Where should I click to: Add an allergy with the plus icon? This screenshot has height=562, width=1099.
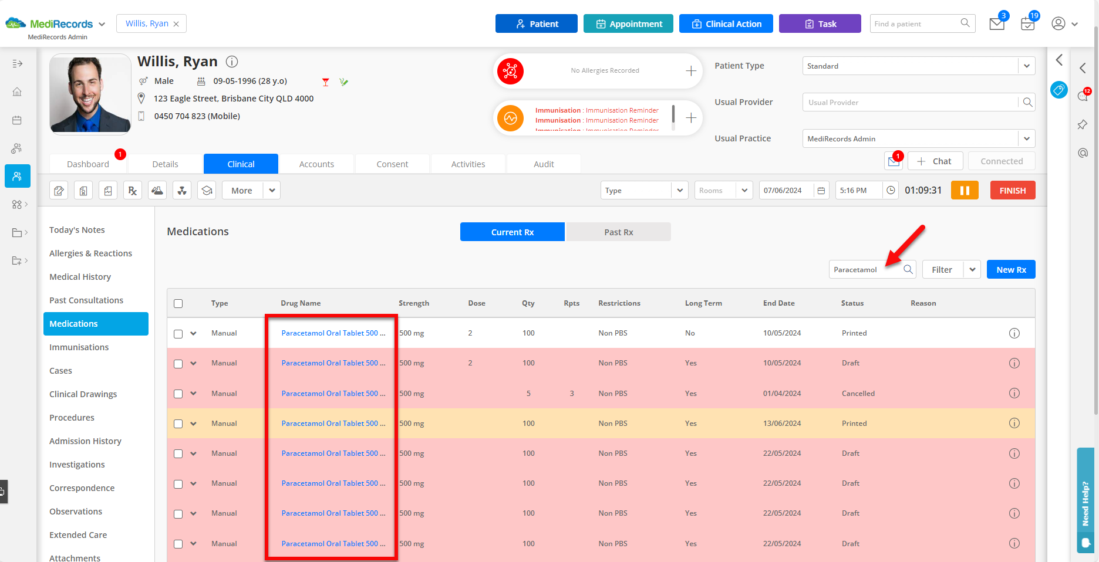click(691, 70)
